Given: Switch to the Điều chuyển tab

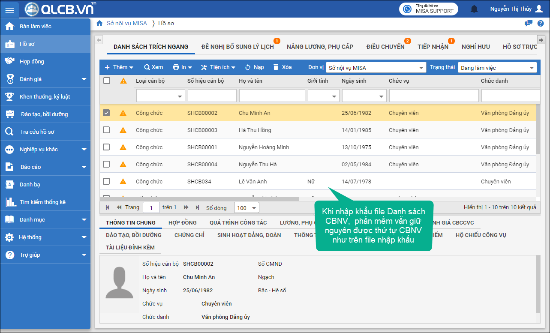Looking at the screenshot, I should 385,47.
